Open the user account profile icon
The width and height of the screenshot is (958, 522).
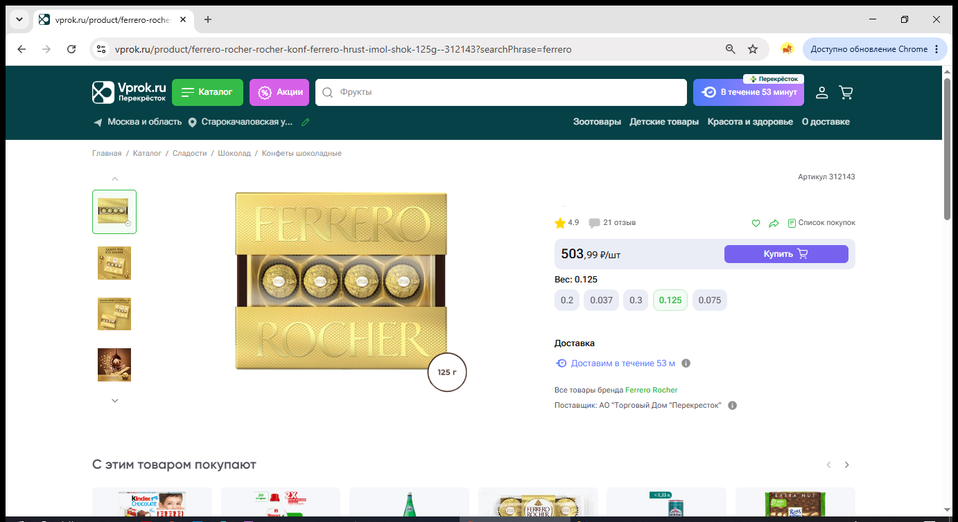821,92
